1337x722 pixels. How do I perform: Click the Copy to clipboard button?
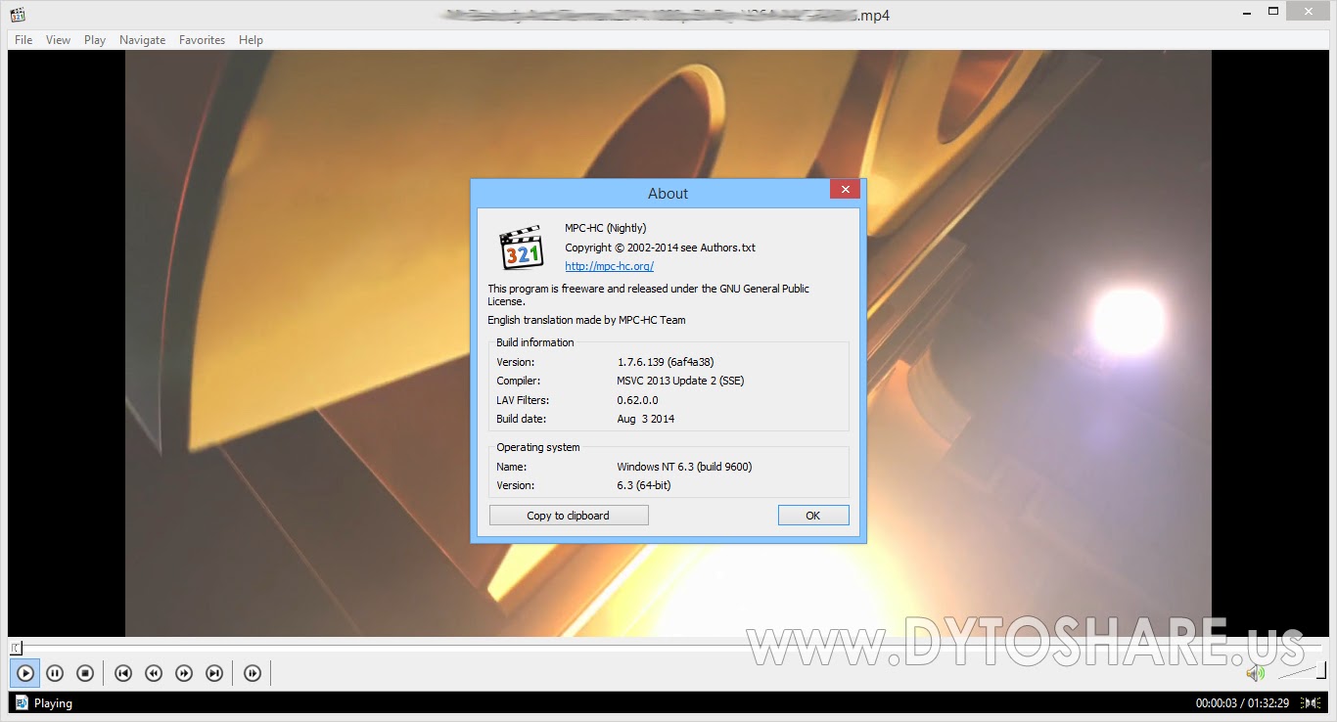(569, 516)
